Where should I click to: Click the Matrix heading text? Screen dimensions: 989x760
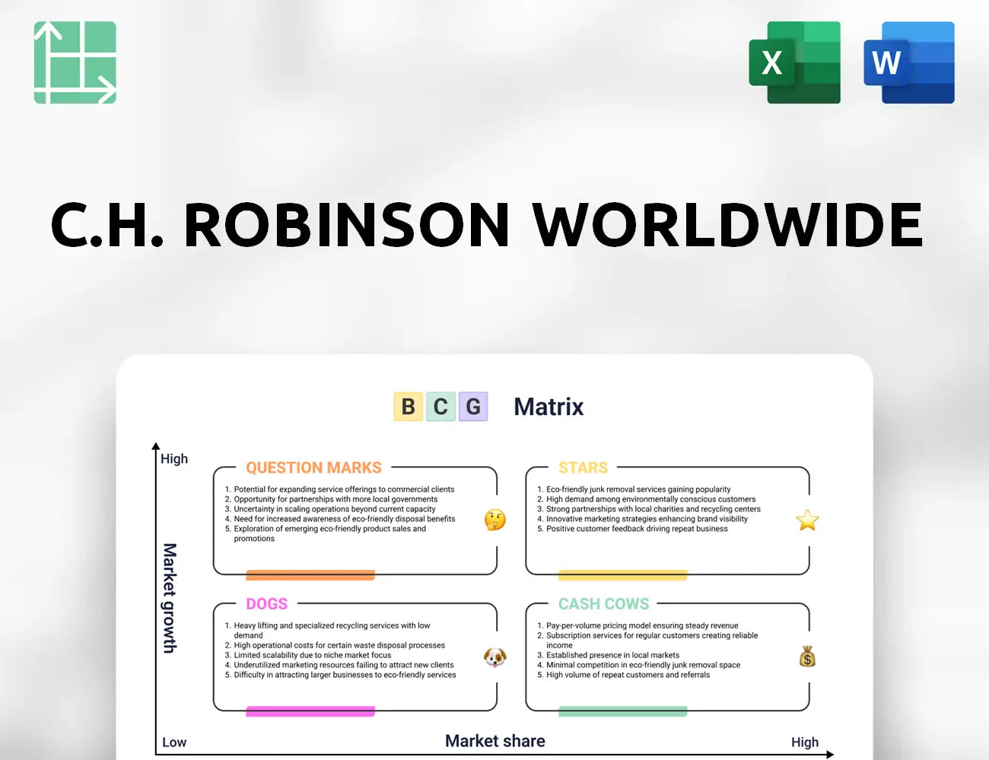(x=549, y=407)
